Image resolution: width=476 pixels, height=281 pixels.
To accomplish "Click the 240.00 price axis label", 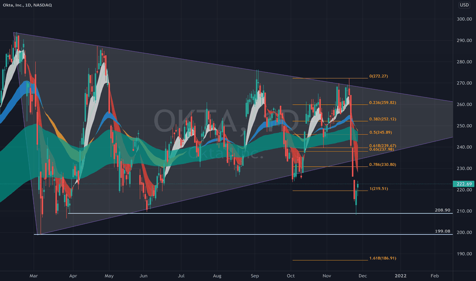I will (464, 147).
